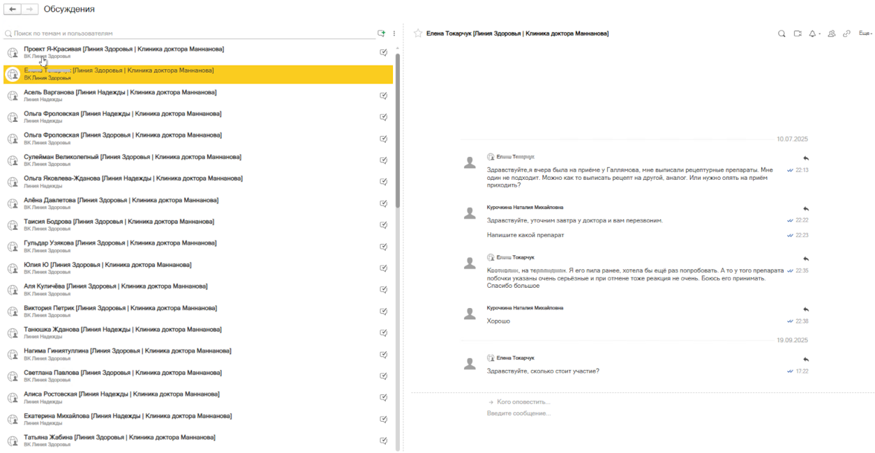Click reply arrow on the 'Хорошо' message
875x453 pixels.
806,309
